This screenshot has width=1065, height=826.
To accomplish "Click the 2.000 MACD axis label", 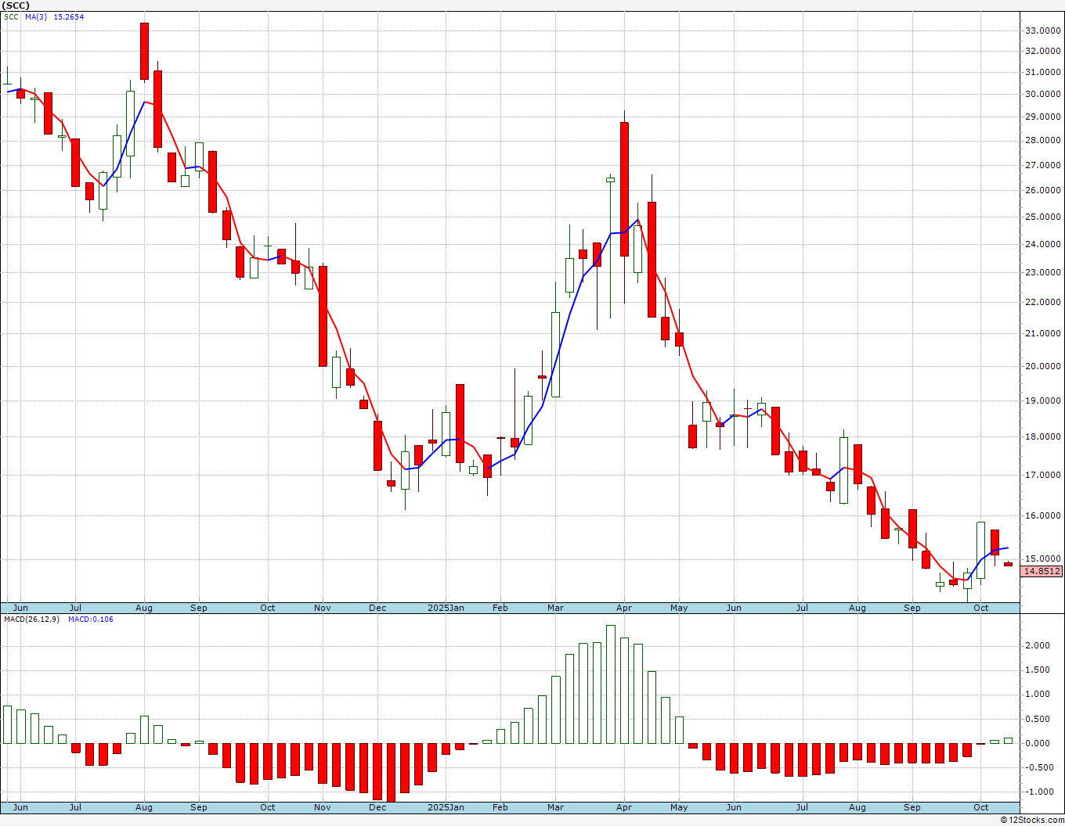I will click(1038, 645).
